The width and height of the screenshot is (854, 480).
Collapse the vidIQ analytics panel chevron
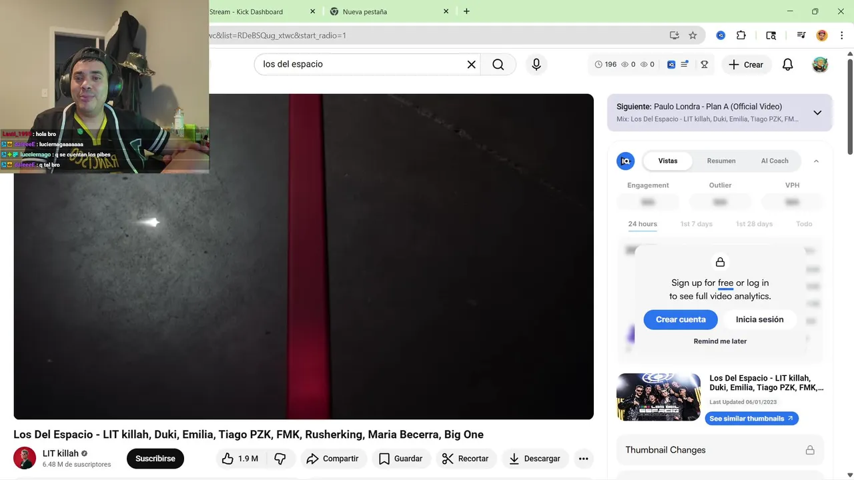click(816, 161)
